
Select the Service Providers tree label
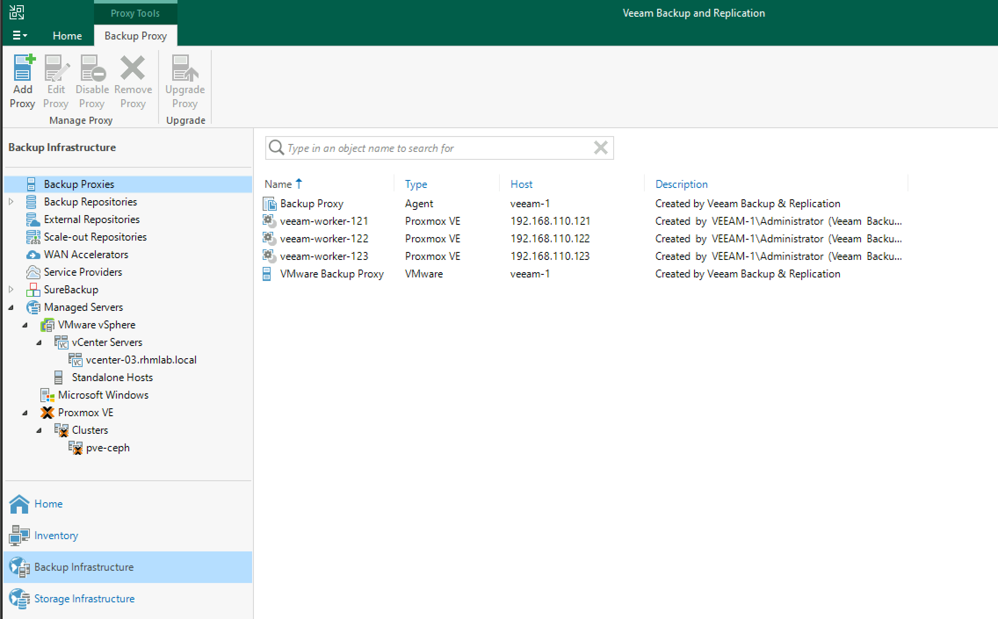[83, 272]
